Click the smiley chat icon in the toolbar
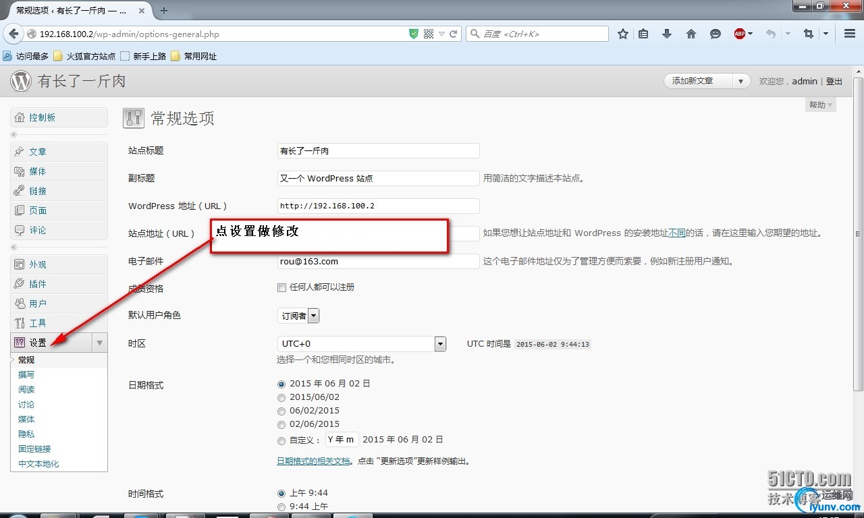Viewport: 864px width, 518px height. click(x=715, y=34)
